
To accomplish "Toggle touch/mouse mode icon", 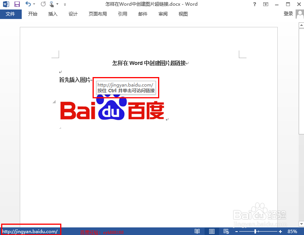I will [51, 4].
